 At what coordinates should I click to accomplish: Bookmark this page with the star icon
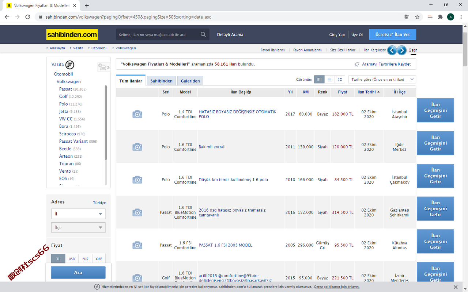[x=417, y=17]
